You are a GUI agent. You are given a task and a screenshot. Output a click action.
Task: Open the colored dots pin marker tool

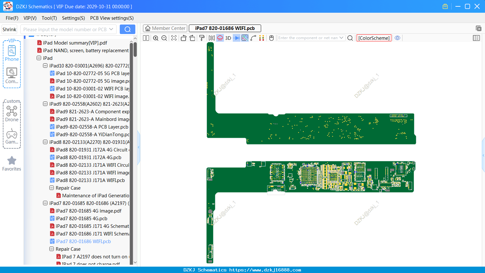[x=262, y=38]
